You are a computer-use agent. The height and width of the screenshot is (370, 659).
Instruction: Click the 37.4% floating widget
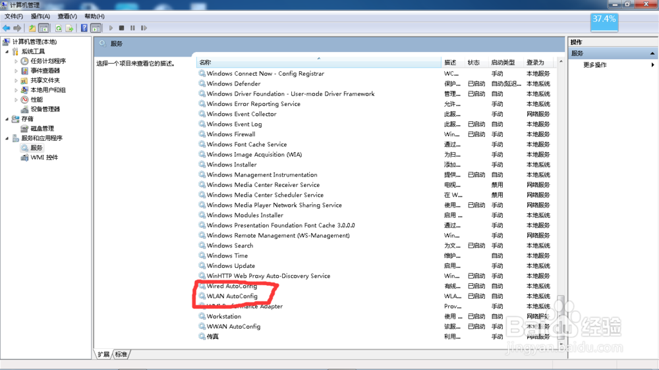[x=604, y=22]
